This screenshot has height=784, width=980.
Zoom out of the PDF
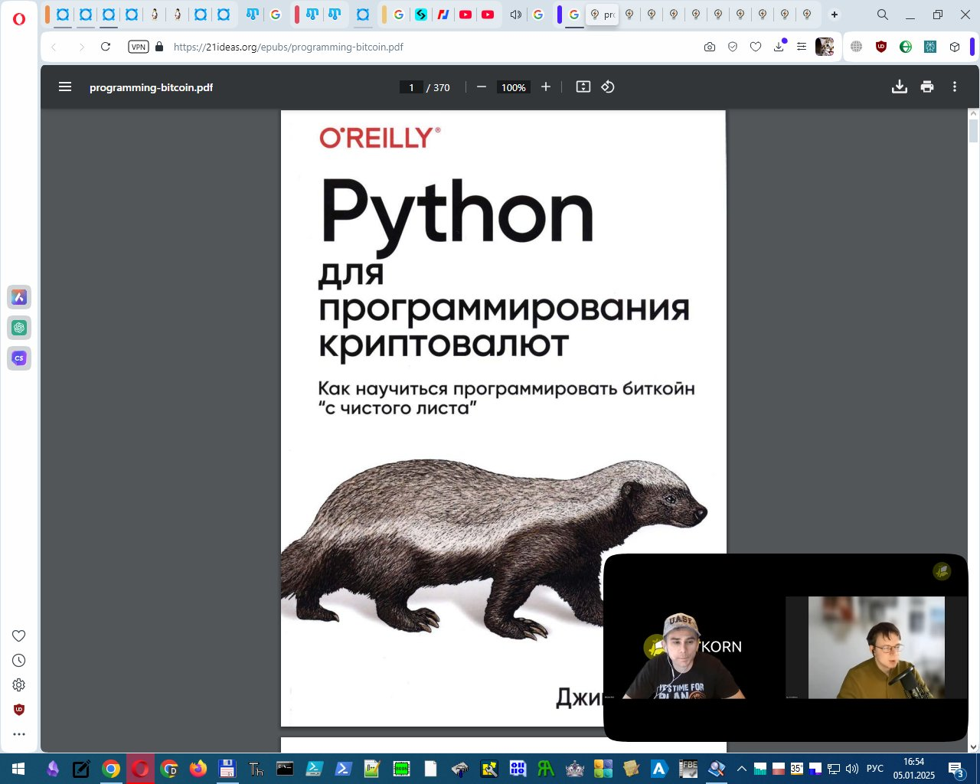coord(482,87)
